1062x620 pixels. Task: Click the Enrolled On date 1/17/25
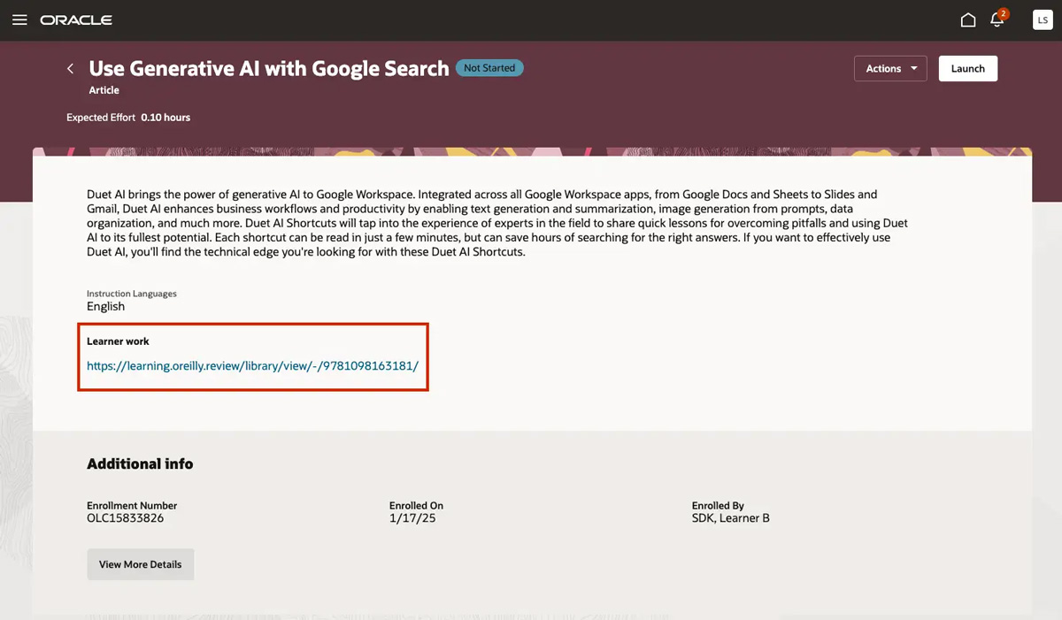click(412, 518)
